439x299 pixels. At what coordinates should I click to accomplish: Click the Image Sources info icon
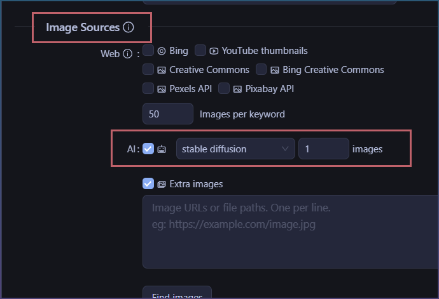[x=129, y=27]
